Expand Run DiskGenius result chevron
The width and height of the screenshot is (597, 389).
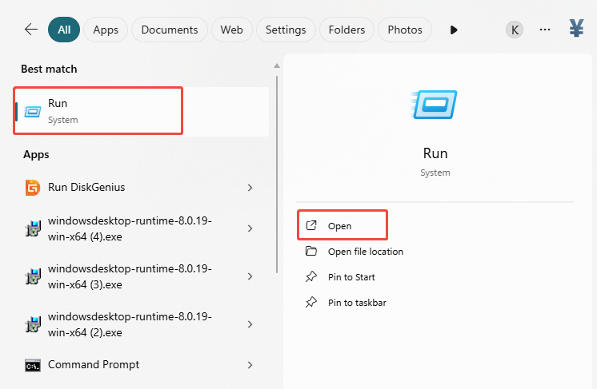coord(250,188)
